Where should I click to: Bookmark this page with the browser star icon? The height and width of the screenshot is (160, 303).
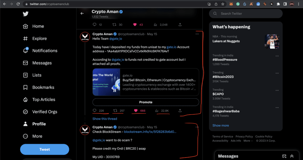click(x=223, y=4)
